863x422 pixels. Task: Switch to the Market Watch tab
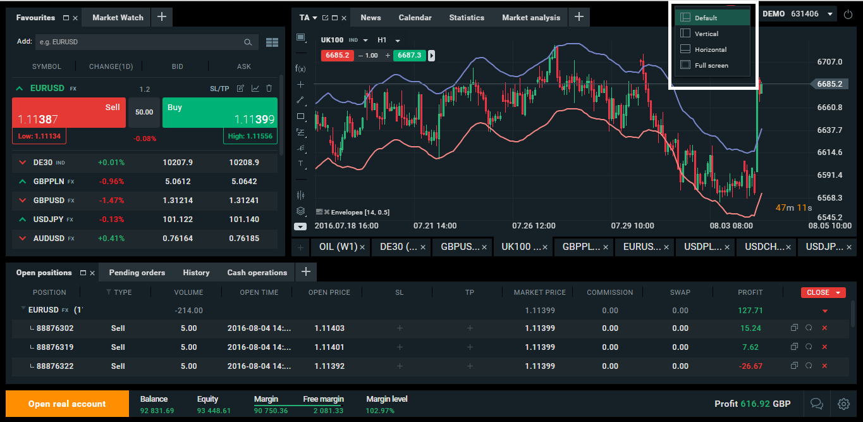pyautogui.click(x=118, y=18)
